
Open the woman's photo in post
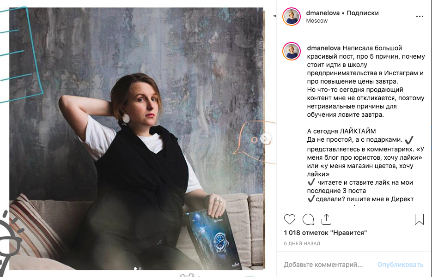137,138
